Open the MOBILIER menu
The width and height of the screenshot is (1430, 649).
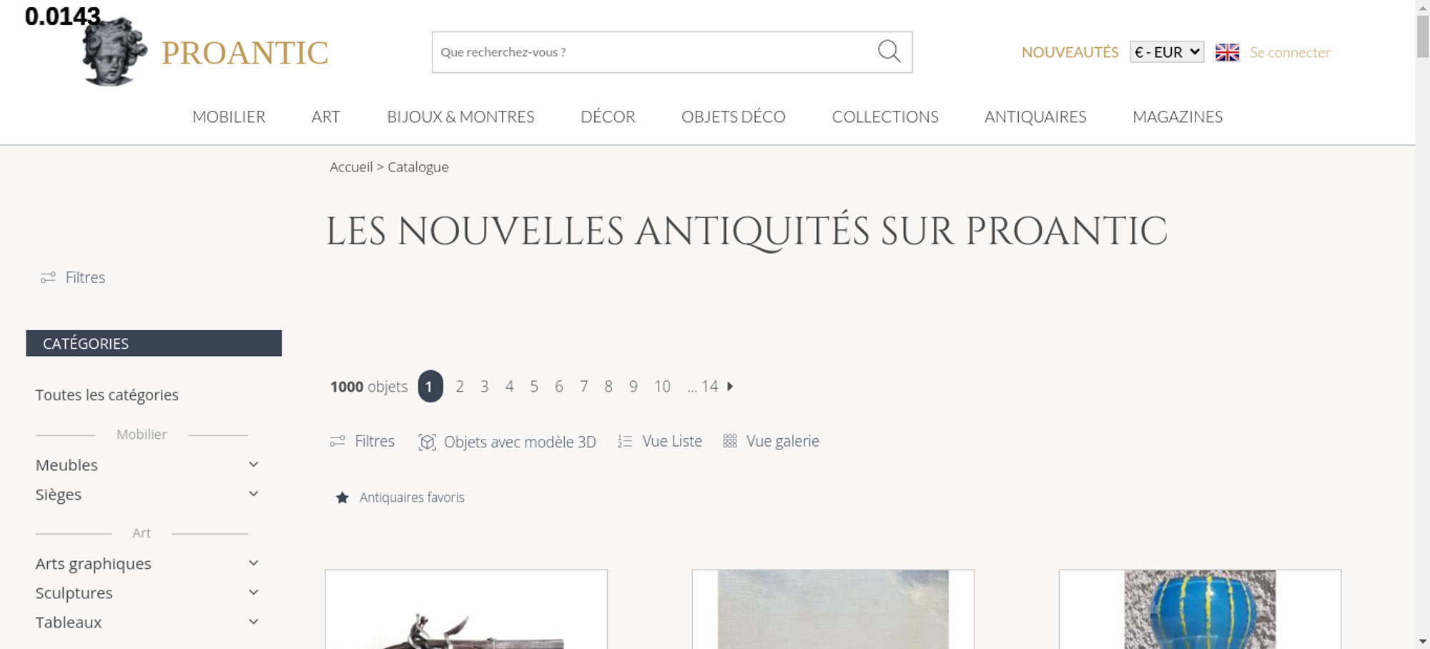click(x=229, y=117)
